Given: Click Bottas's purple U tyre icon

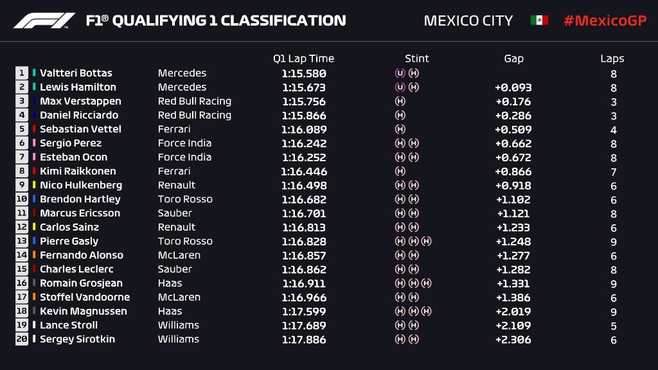Looking at the screenshot, I should (x=400, y=73).
